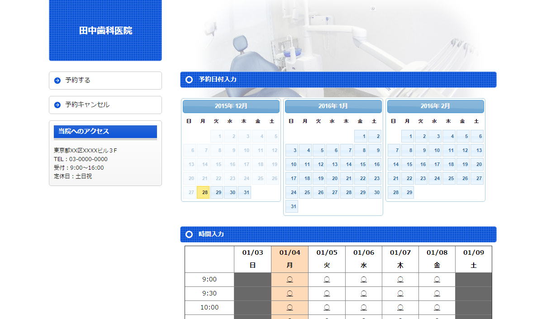Pick December 31 in the 2015年 12月 calendar
Viewport: 556px width, 319px height.
245,192
